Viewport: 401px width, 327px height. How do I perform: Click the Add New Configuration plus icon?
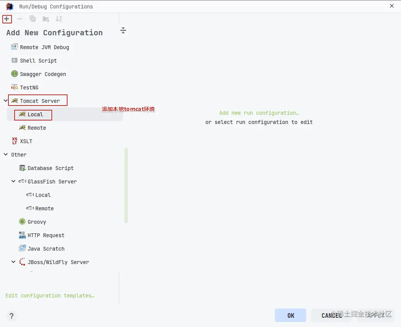pyautogui.click(x=7, y=19)
